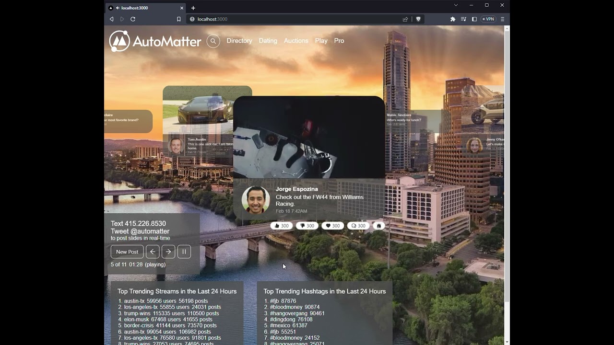This screenshot has width=614, height=345.
Task: Close the localhost:3000 tab
Action: click(182, 8)
